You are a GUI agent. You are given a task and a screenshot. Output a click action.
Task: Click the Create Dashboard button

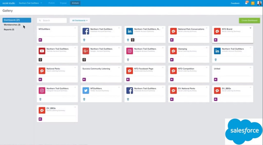pos(249,20)
